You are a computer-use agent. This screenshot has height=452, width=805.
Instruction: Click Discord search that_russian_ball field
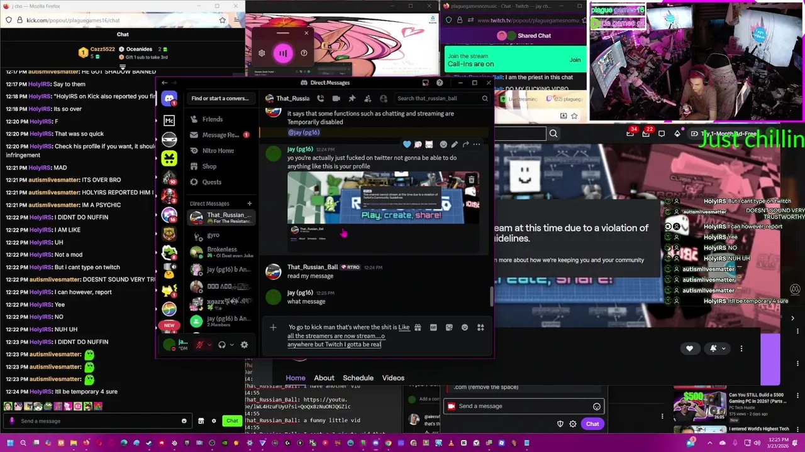point(442,99)
